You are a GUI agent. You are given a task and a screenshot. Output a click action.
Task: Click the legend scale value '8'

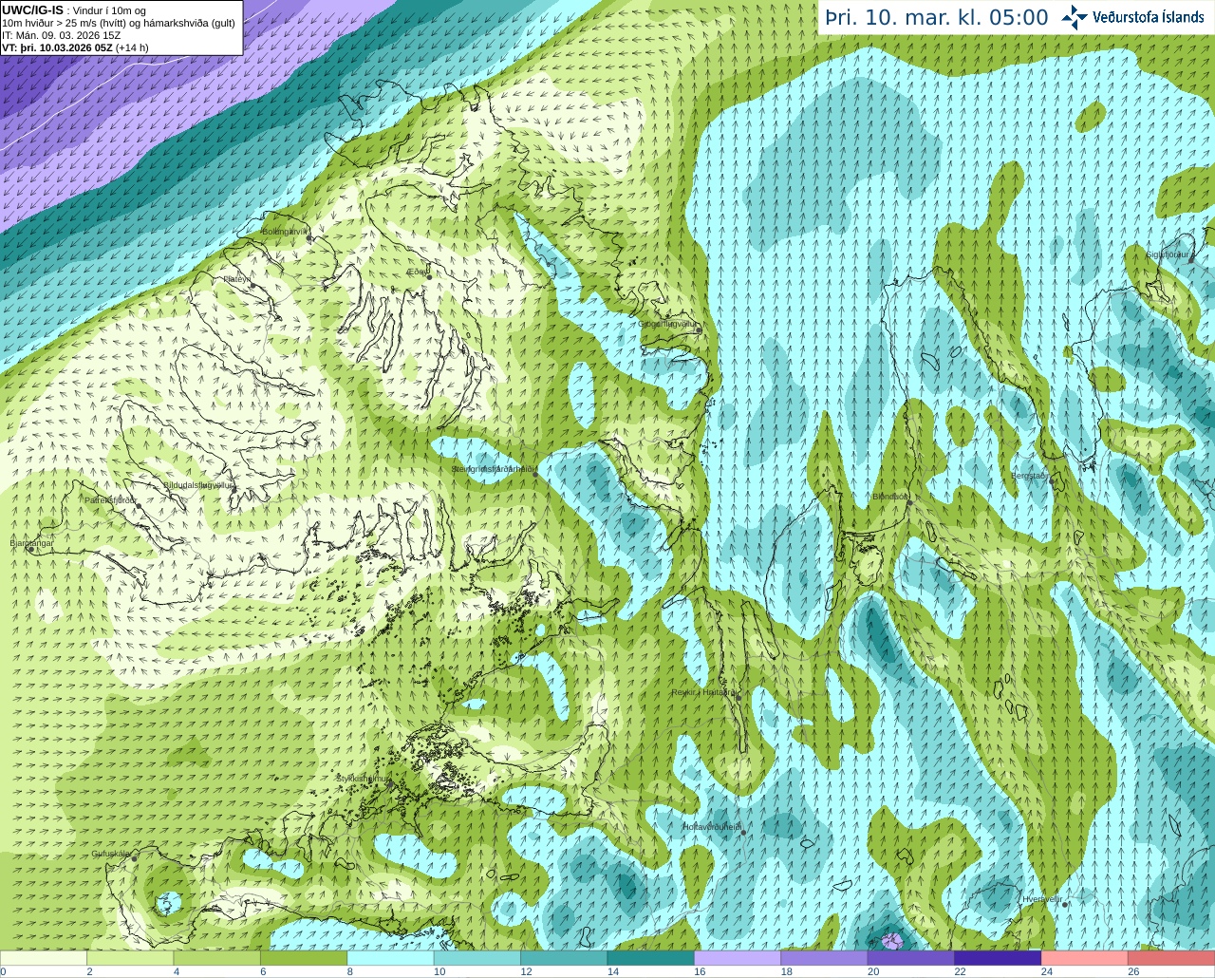point(350,971)
